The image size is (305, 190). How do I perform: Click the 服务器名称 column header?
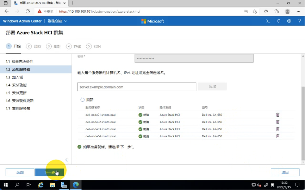(x=93, y=107)
